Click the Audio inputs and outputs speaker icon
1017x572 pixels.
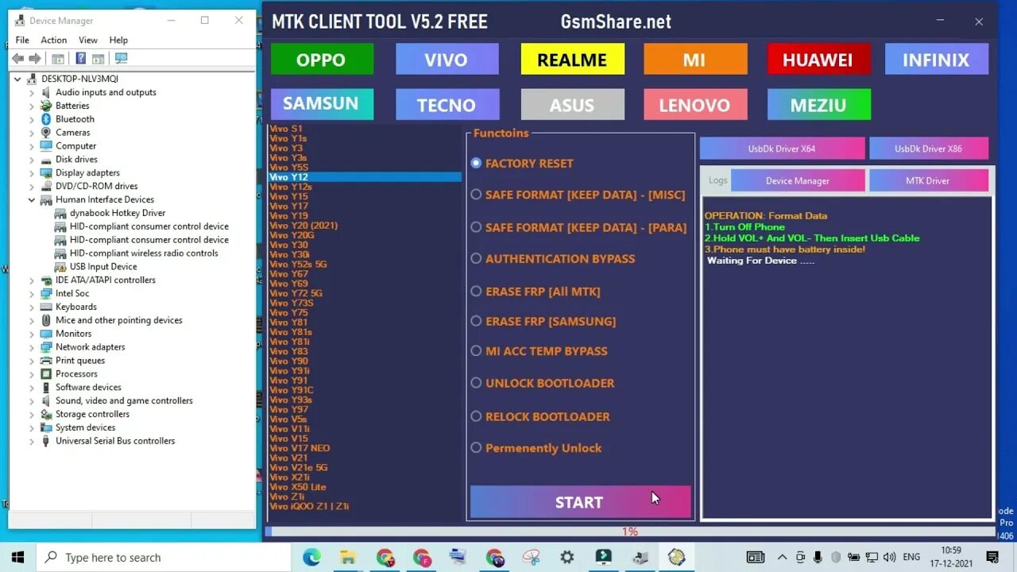point(46,92)
